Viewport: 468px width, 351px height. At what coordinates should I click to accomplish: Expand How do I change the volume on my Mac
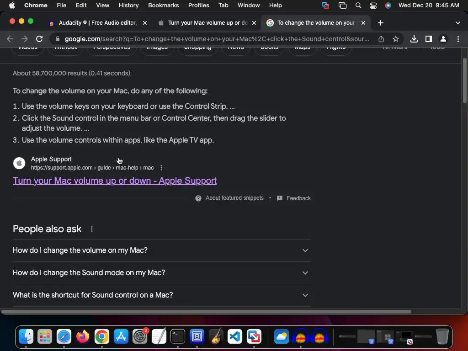point(161,250)
